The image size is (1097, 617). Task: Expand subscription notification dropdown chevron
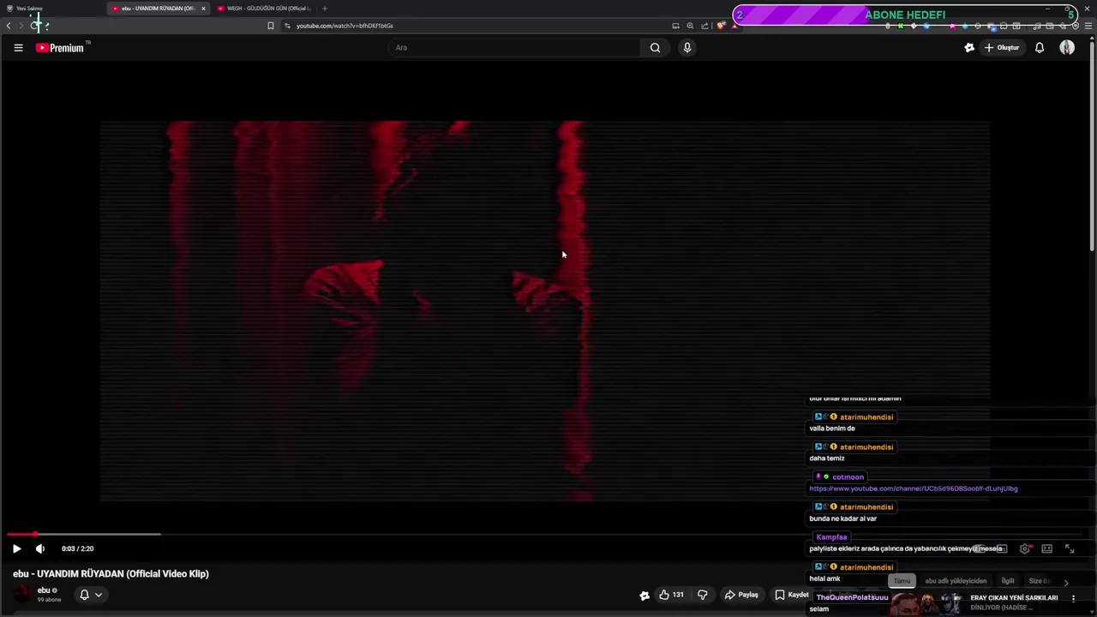pyautogui.click(x=99, y=595)
